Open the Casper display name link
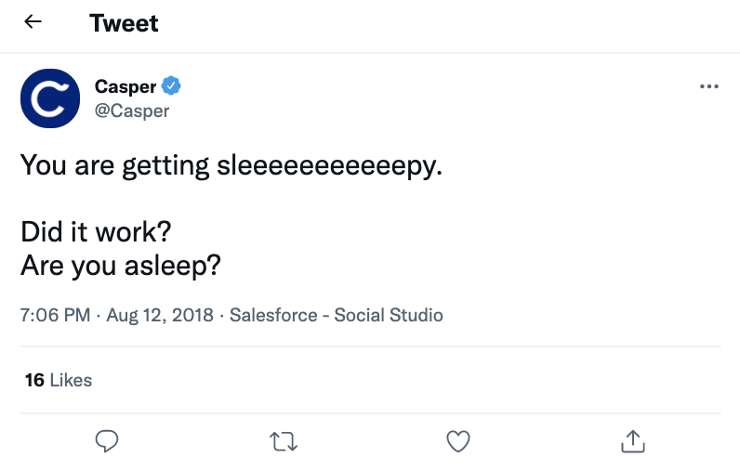Screen dimensions: 740x470 (x=126, y=86)
